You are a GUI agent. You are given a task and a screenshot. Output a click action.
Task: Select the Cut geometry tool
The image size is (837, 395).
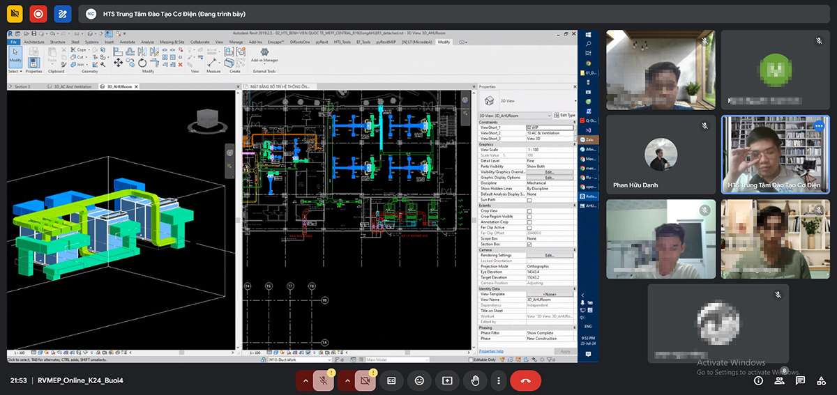coord(79,56)
